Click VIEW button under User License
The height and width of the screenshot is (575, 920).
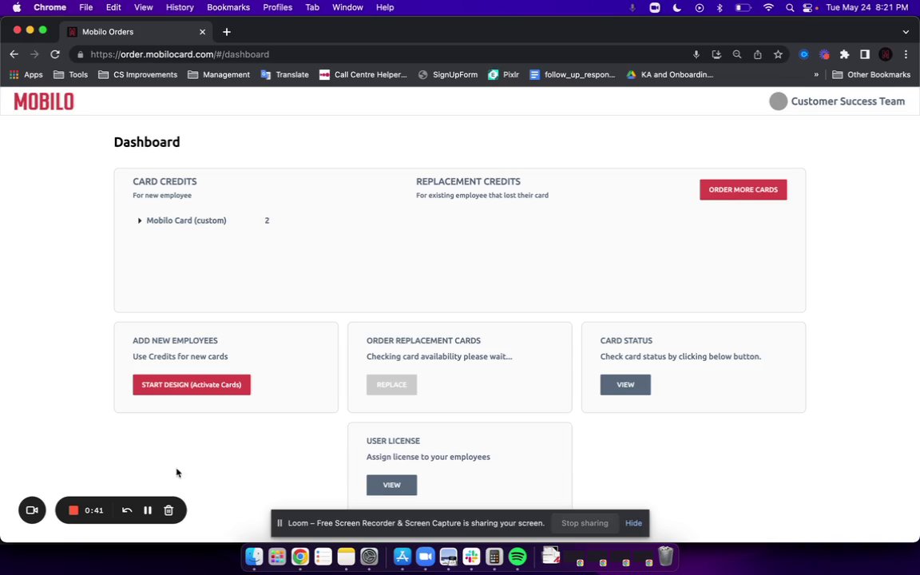(x=391, y=486)
